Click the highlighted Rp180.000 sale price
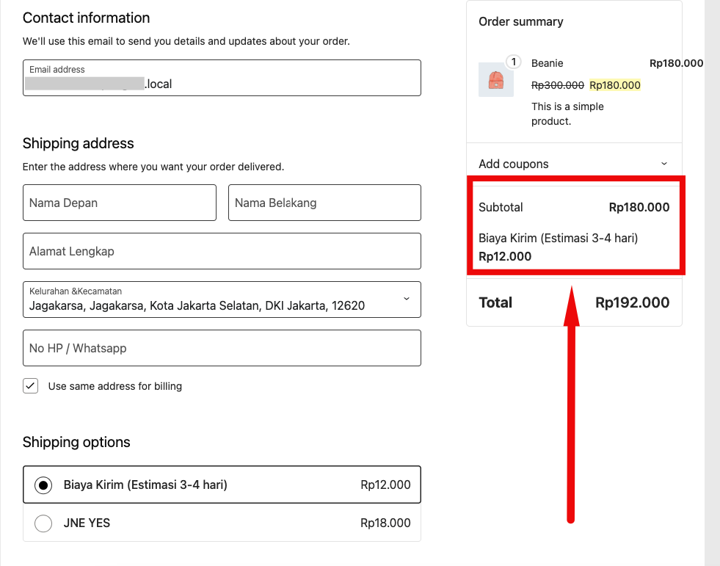 point(615,85)
